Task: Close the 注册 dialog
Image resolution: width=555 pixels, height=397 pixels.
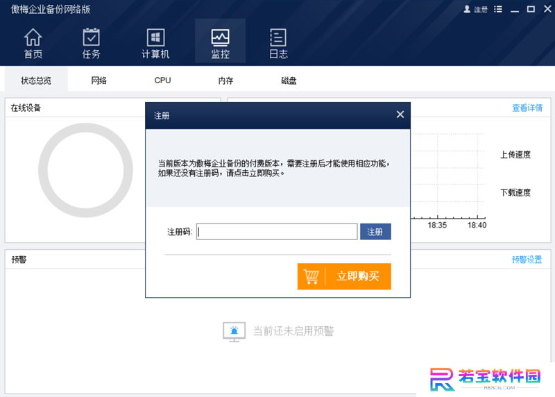Action: [x=400, y=115]
